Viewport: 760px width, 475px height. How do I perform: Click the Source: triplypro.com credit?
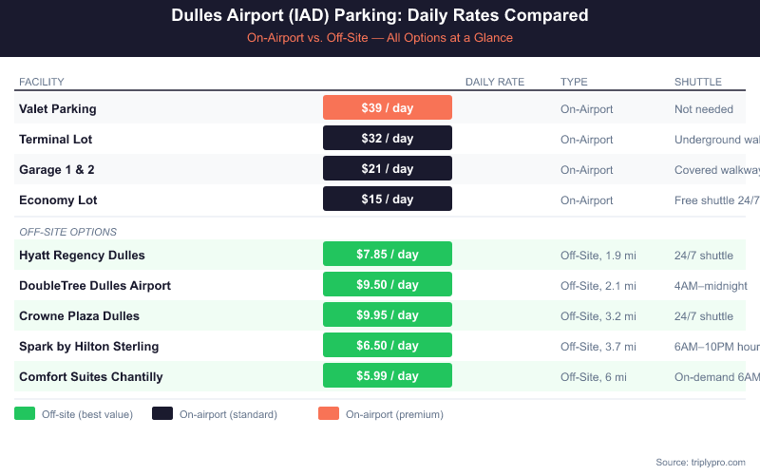(x=700, y=462)
